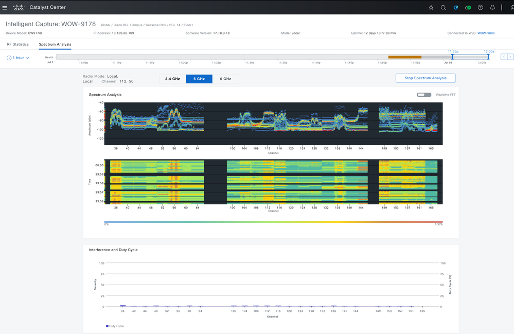The height and width of the screenshot is (334, 514).
Task: Switch to the RF Statistics tab
Action: [17, 44]
